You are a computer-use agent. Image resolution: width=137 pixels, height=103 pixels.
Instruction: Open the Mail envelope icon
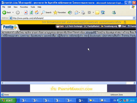pos(76,13)
